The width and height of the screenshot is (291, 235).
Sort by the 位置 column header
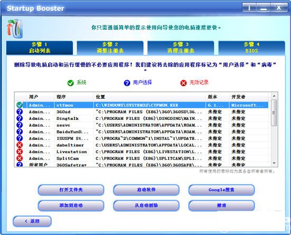tap(150, 97)
